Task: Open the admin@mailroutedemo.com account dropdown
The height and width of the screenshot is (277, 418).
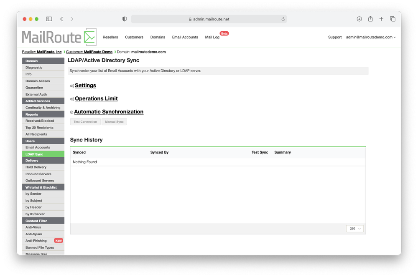Action: click(x=371, y=37)
